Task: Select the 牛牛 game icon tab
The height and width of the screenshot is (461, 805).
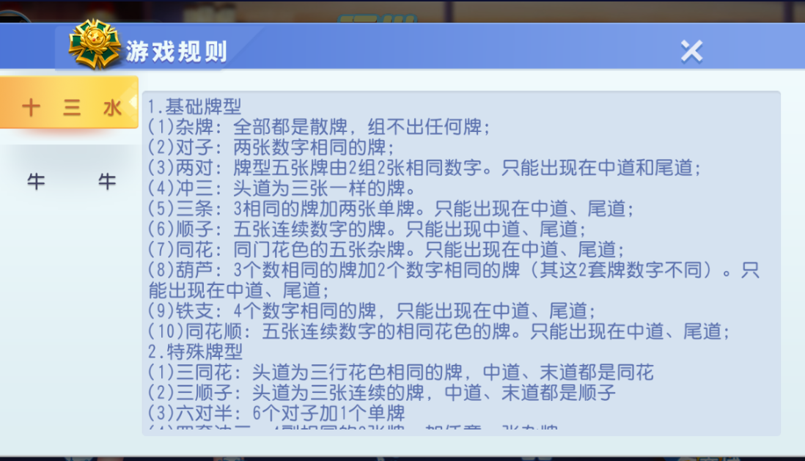Action: click(70, 181)
